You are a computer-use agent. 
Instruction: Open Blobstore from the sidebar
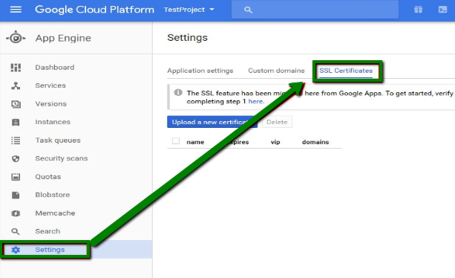tap(52, 195)
